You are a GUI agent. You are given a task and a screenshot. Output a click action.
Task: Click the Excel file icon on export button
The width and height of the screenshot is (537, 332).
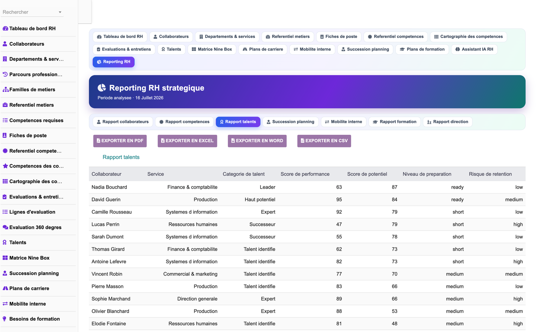pyautogui.click(x=163, y=141)
